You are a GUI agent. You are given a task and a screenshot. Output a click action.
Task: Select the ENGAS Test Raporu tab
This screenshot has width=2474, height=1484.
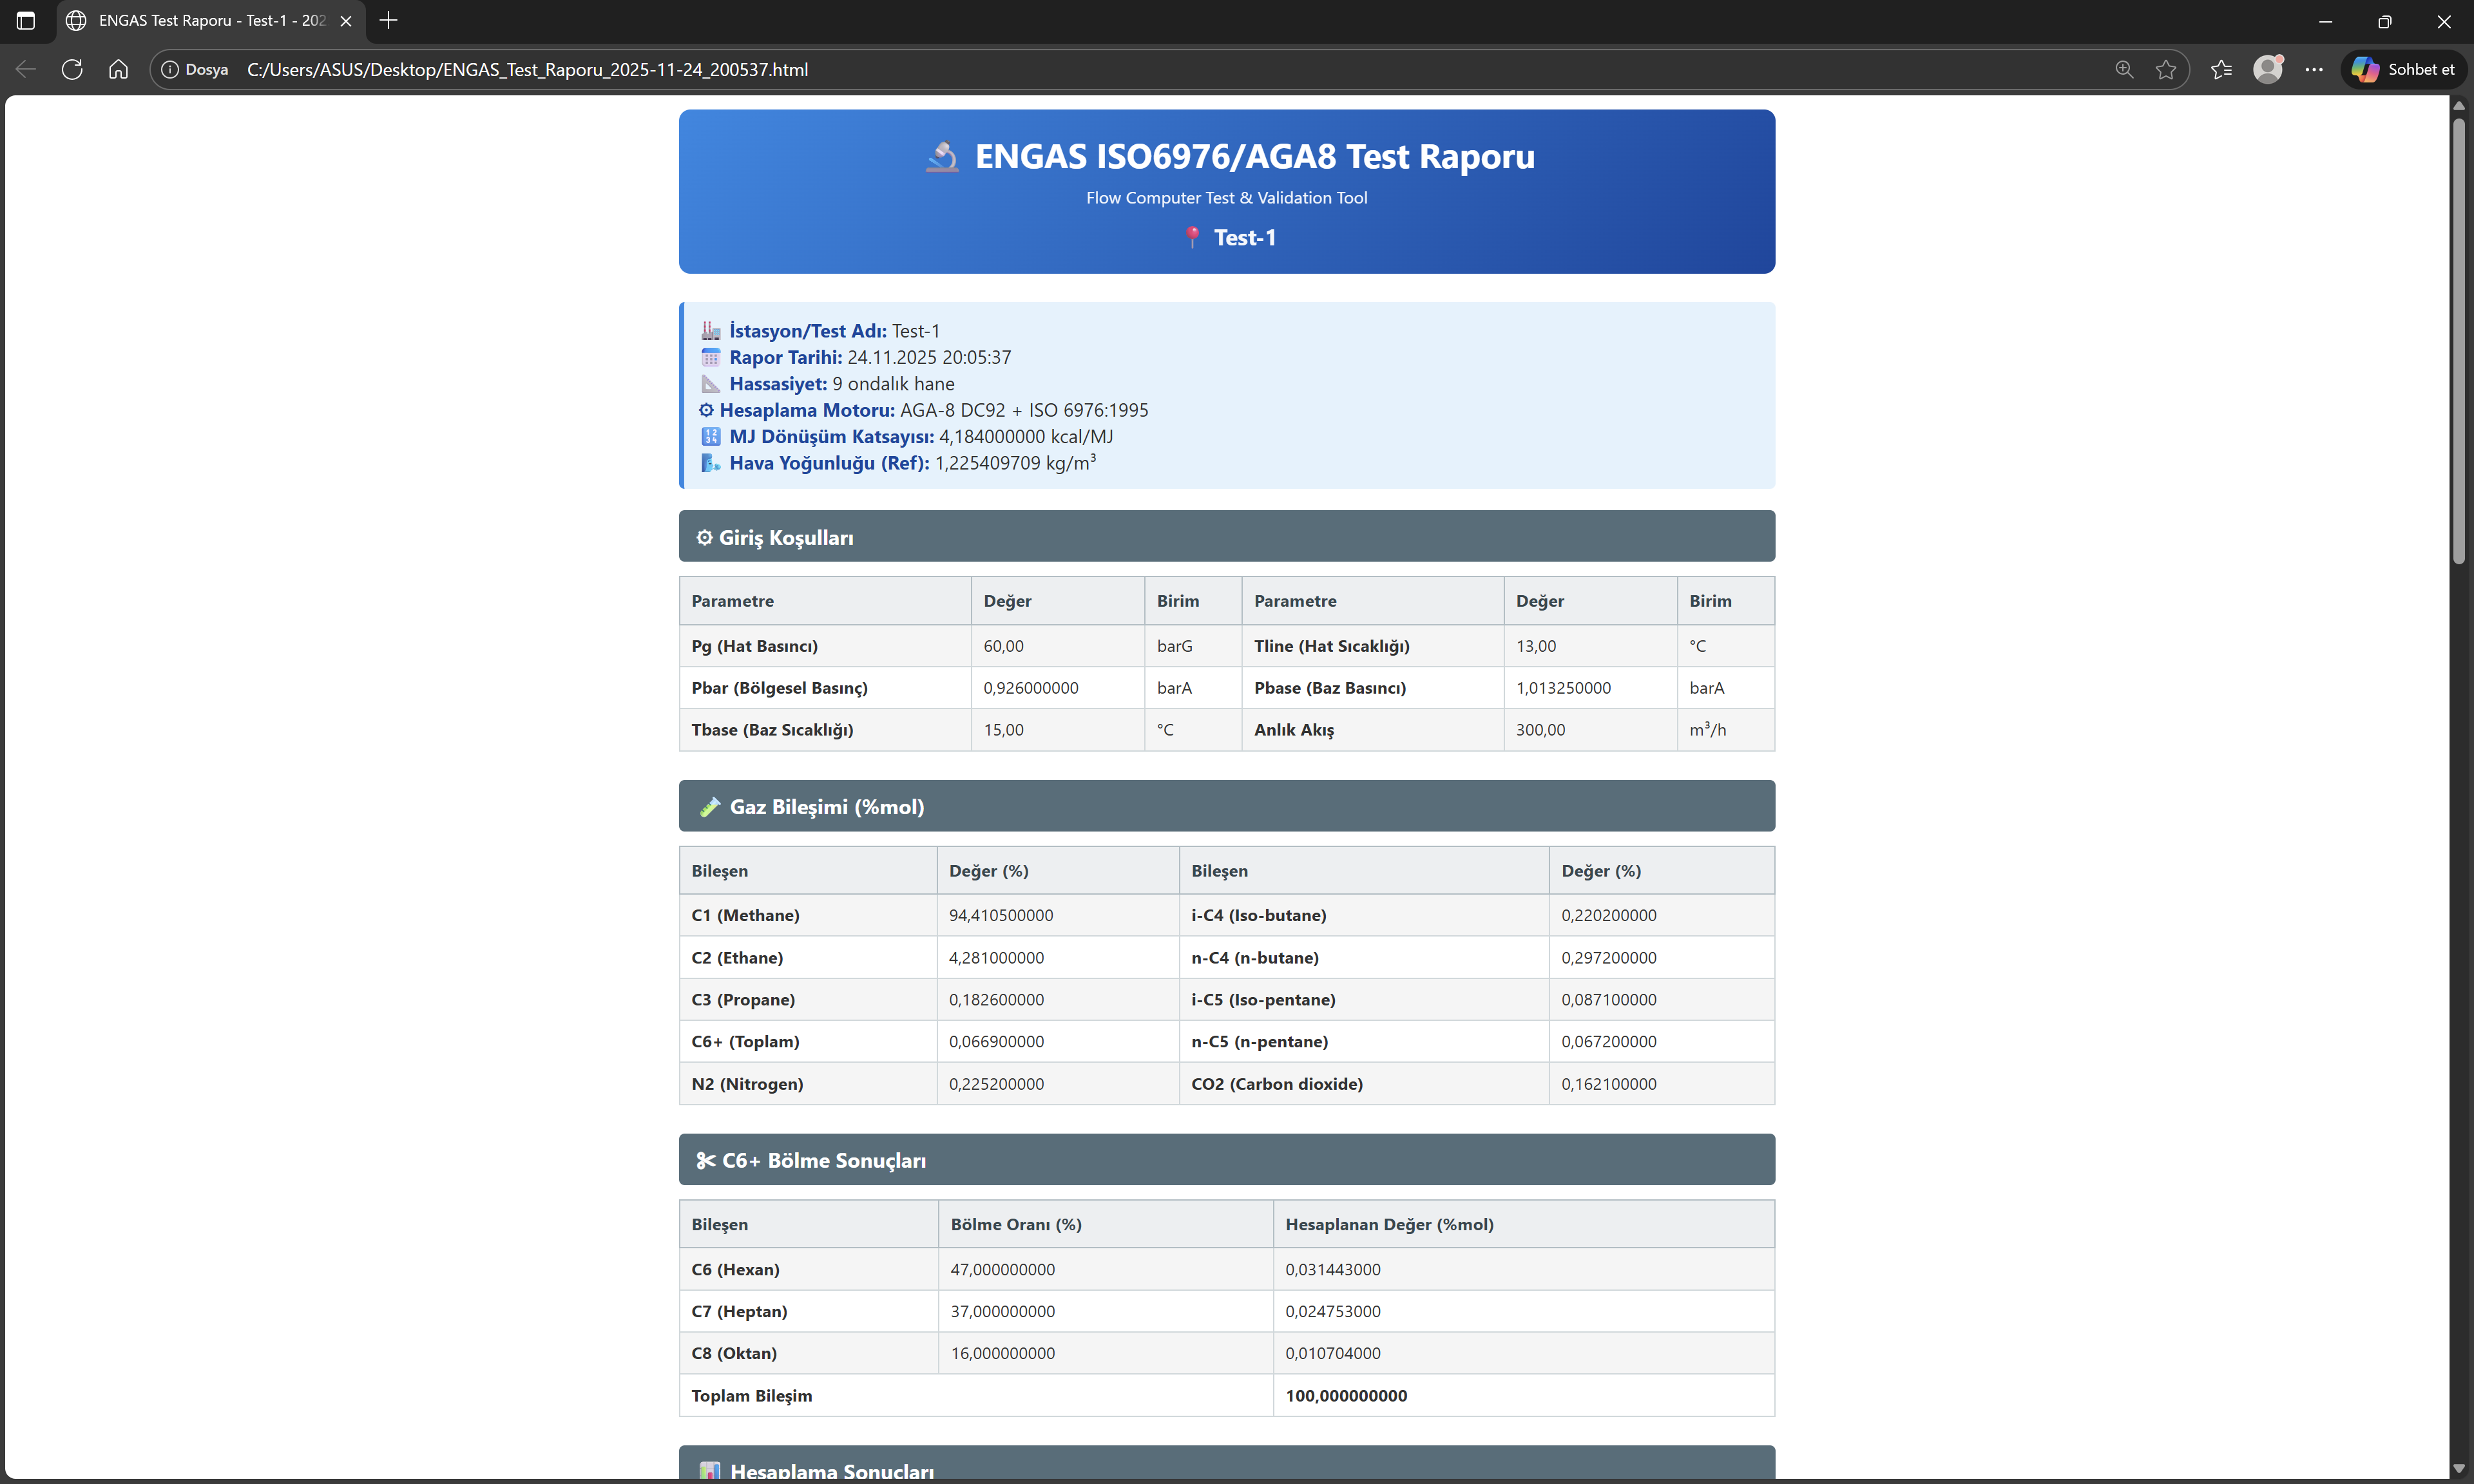(x=210, y=20)
